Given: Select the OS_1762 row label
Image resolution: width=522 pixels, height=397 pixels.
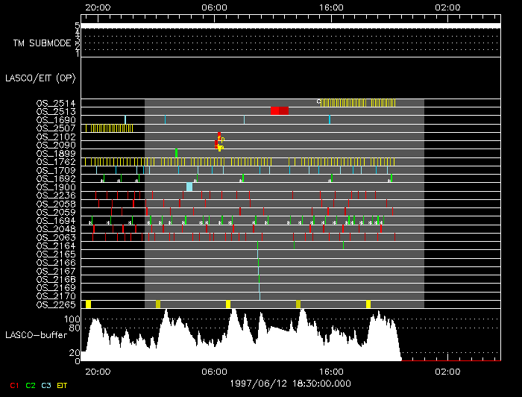Looking at the screenshot, I should 56,162.
